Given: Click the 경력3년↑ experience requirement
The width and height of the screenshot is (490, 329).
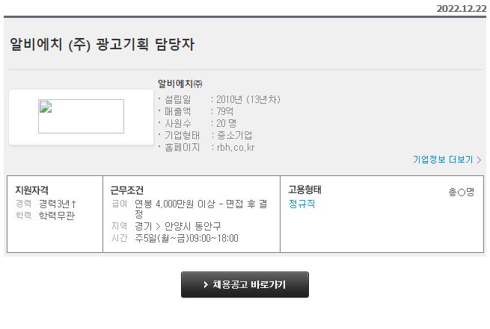Looking at the screenshot, I should pos(58,204).
